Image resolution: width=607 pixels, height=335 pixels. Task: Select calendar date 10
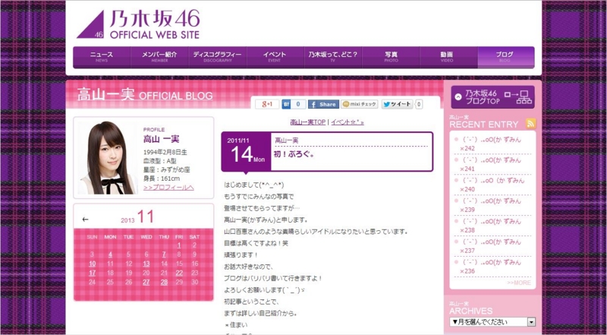pyautogui.click(x=92, y=264)
